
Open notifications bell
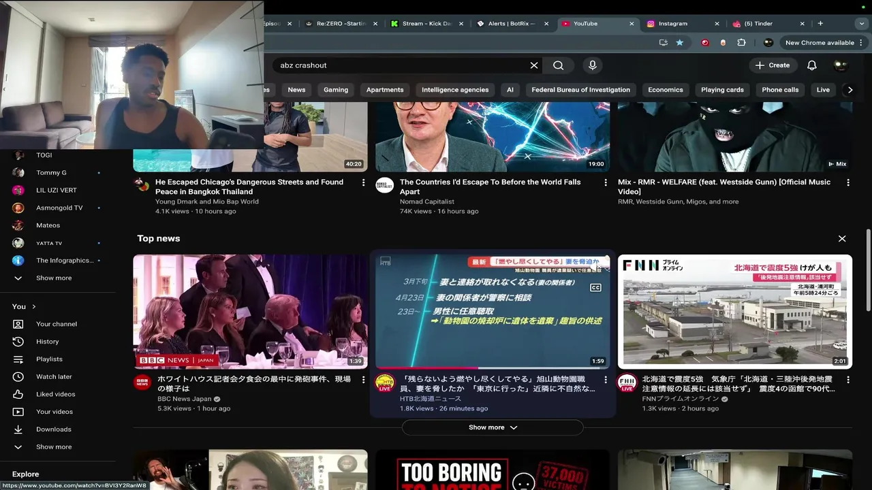(812, 65)
